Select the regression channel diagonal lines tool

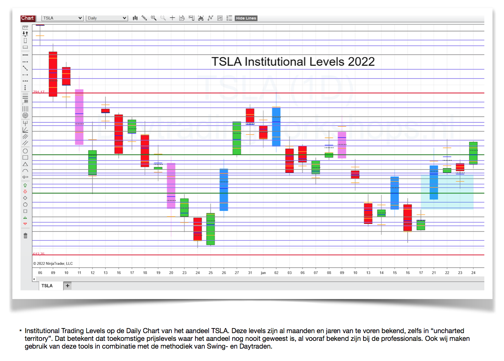tap(25, 136)
